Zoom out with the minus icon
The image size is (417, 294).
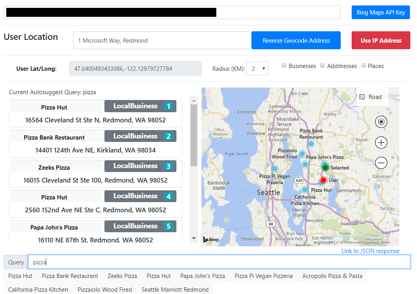(381, 163)
